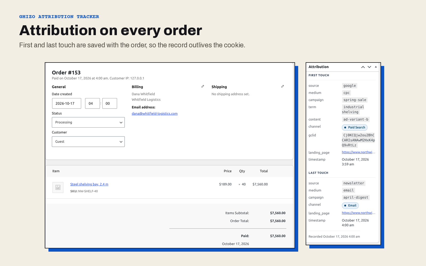
Task: Click 'Recorded October 17, 2026 4:00 am' text
Action: (x=334, y=236)
